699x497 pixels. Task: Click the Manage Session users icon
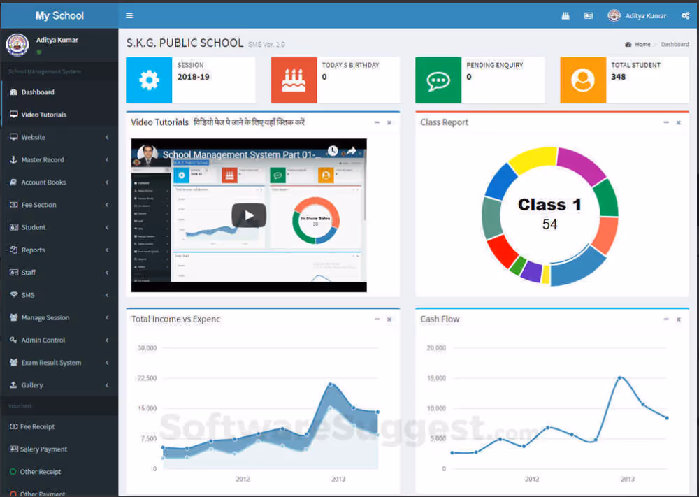point(14,317)
